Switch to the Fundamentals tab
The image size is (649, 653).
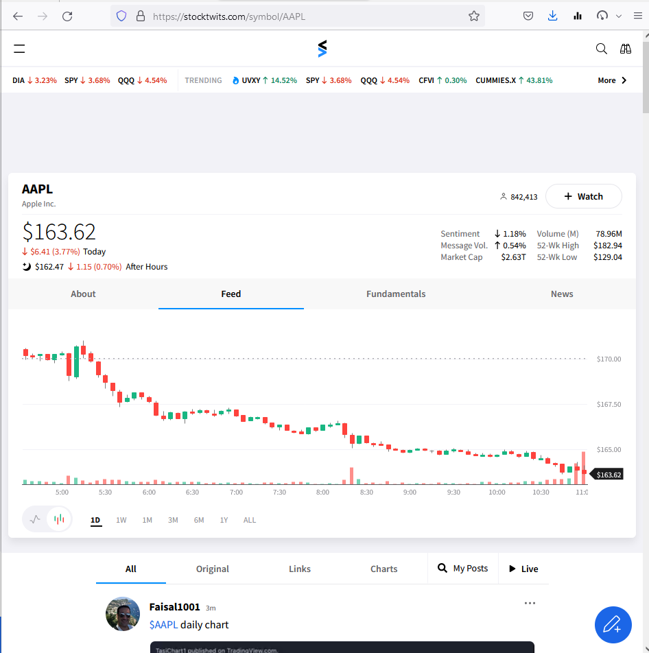(x=396, y=294)
